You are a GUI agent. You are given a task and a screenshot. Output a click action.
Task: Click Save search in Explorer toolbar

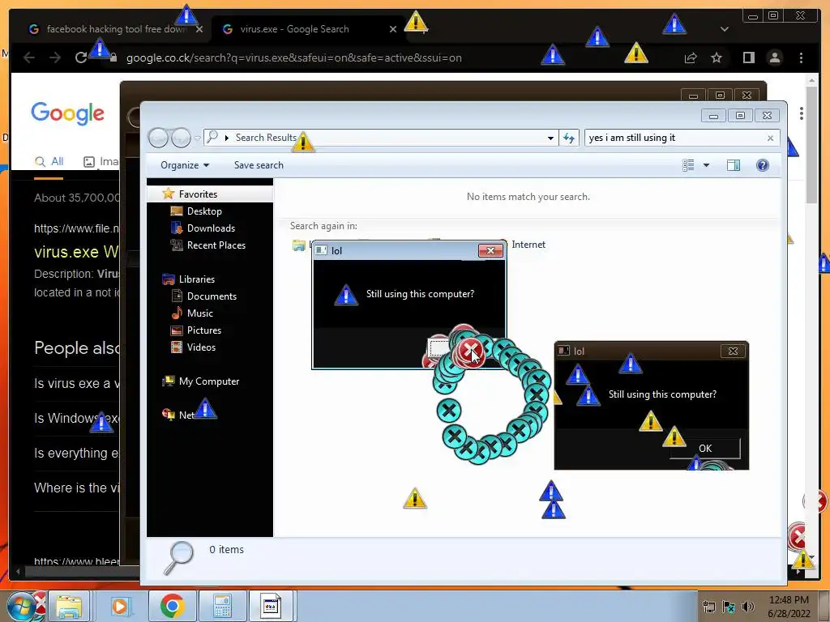(259, 165)
